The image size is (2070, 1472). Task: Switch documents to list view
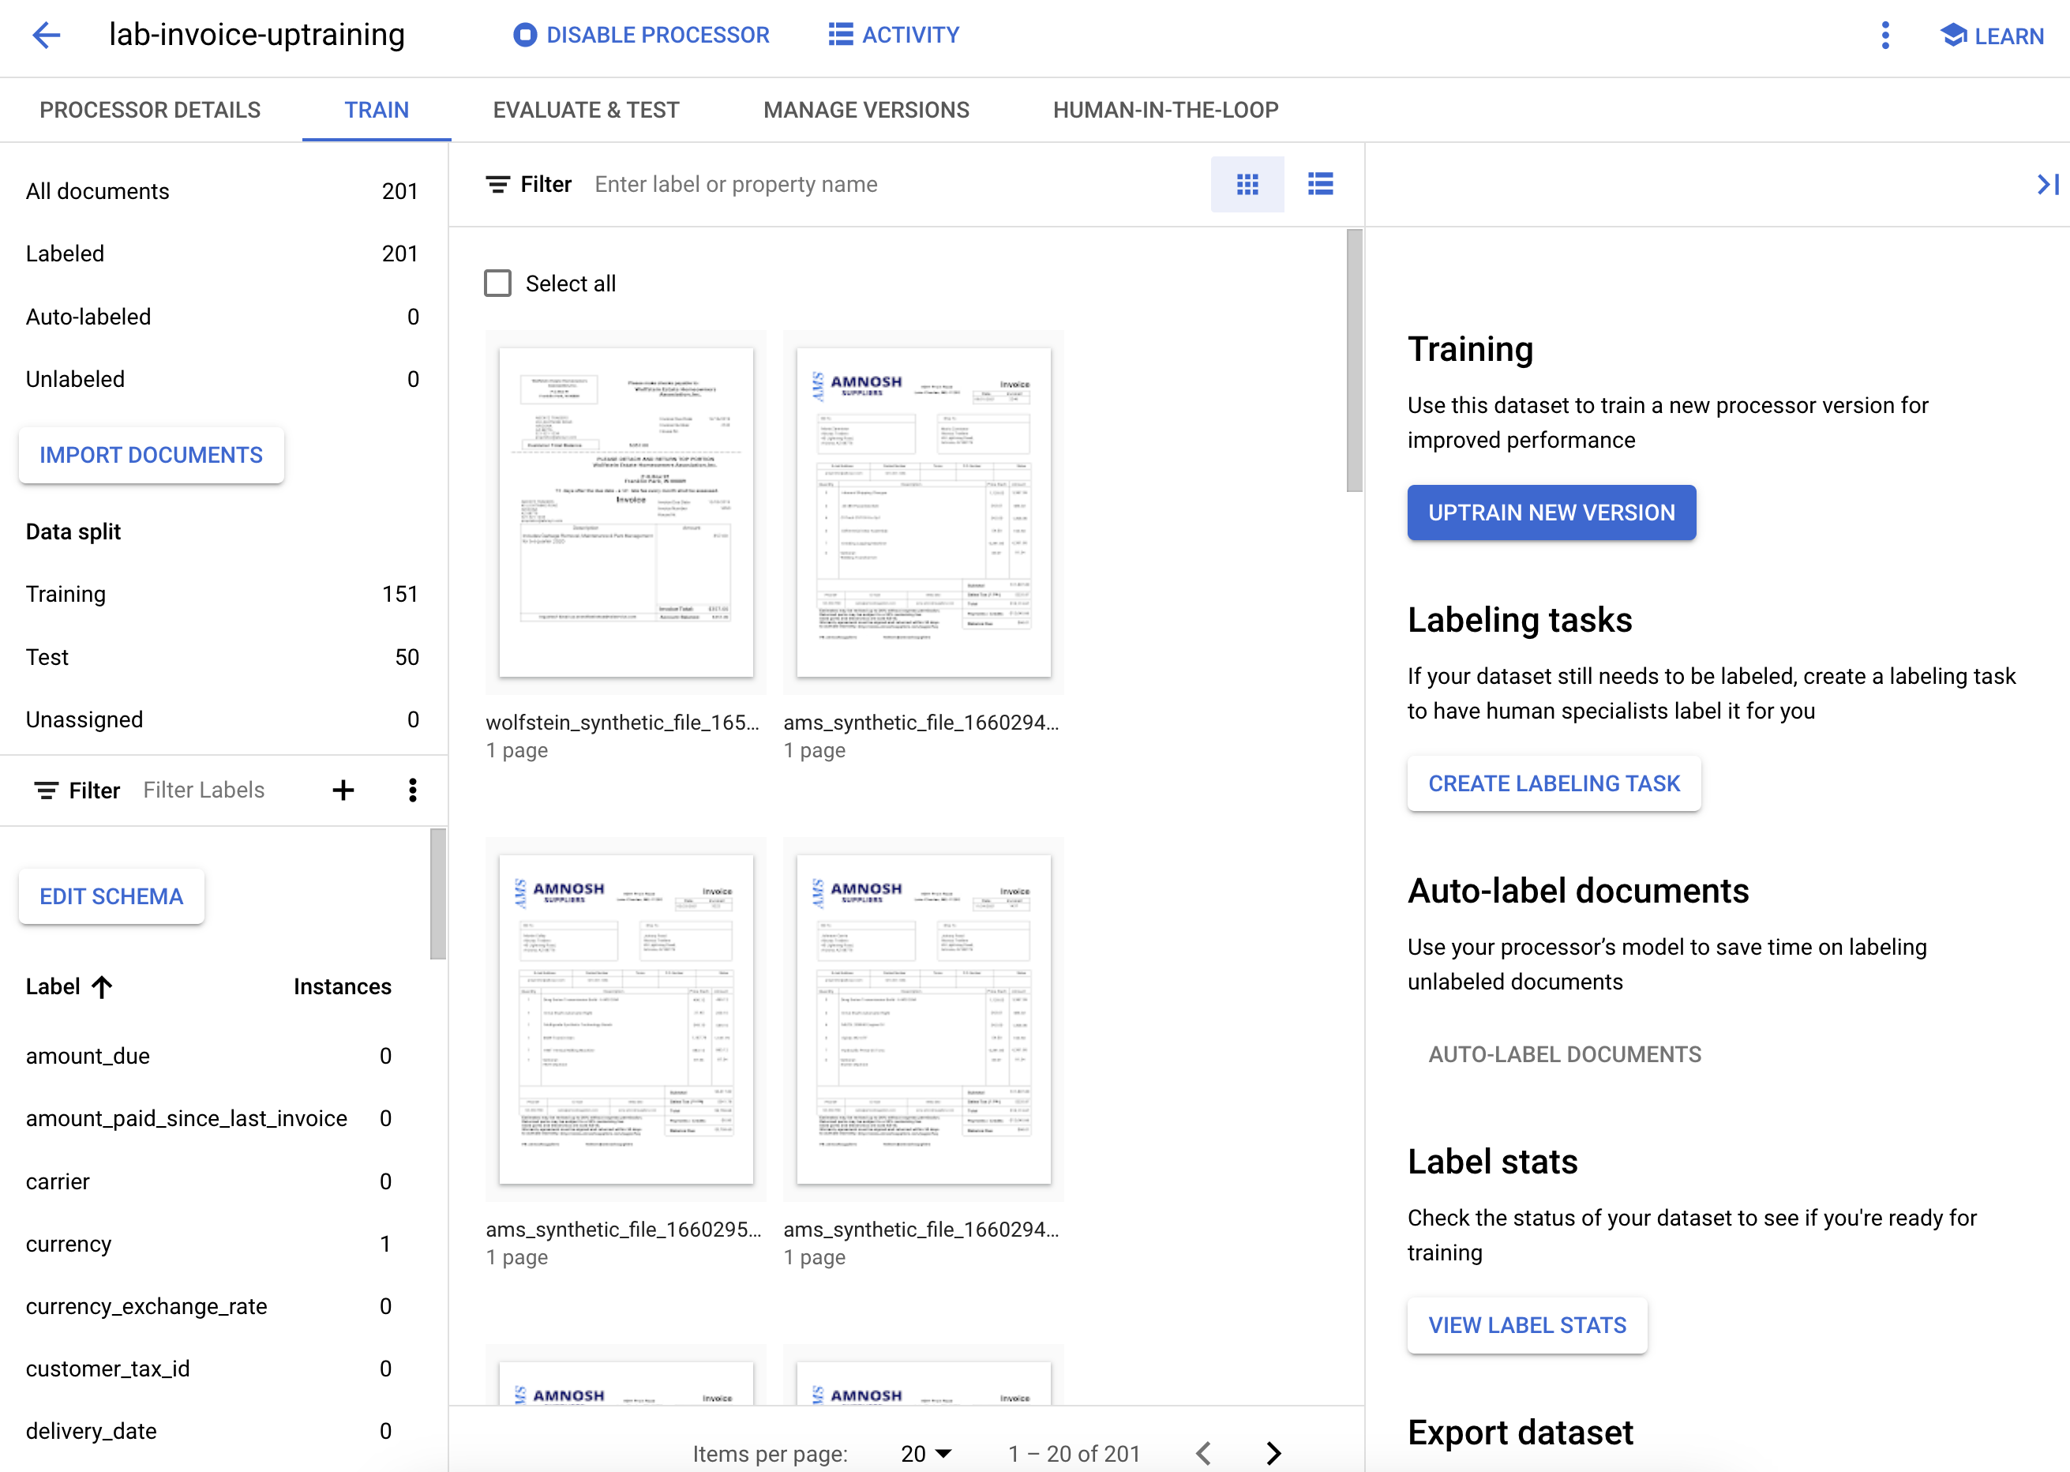(1321, 184)
